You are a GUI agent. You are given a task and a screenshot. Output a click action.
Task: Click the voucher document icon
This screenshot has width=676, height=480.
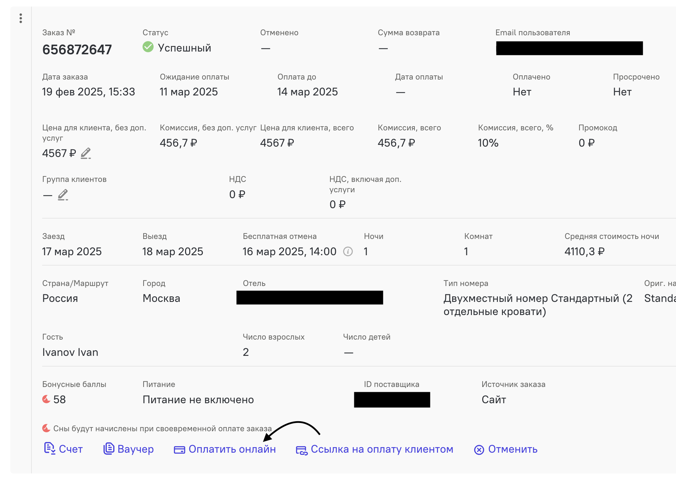click(109, 449)
